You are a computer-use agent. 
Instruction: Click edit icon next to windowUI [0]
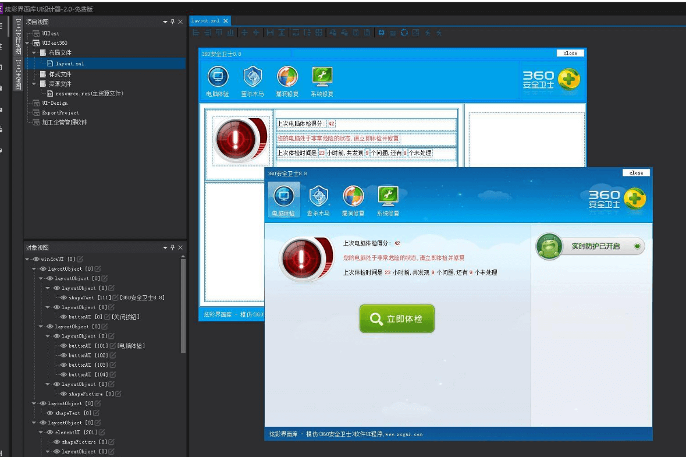click(x=80, y=259)
